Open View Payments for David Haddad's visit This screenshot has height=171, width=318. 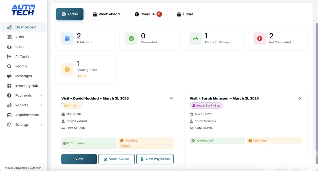pos(155,159)
